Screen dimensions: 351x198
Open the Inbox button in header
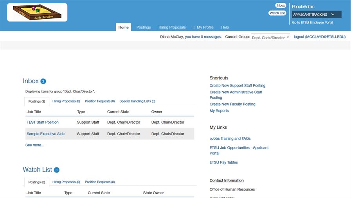(x=281, y=5)
